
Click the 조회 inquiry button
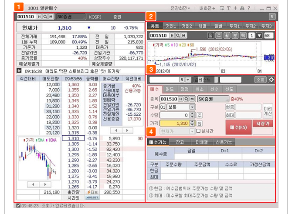[x=261, y=80]
